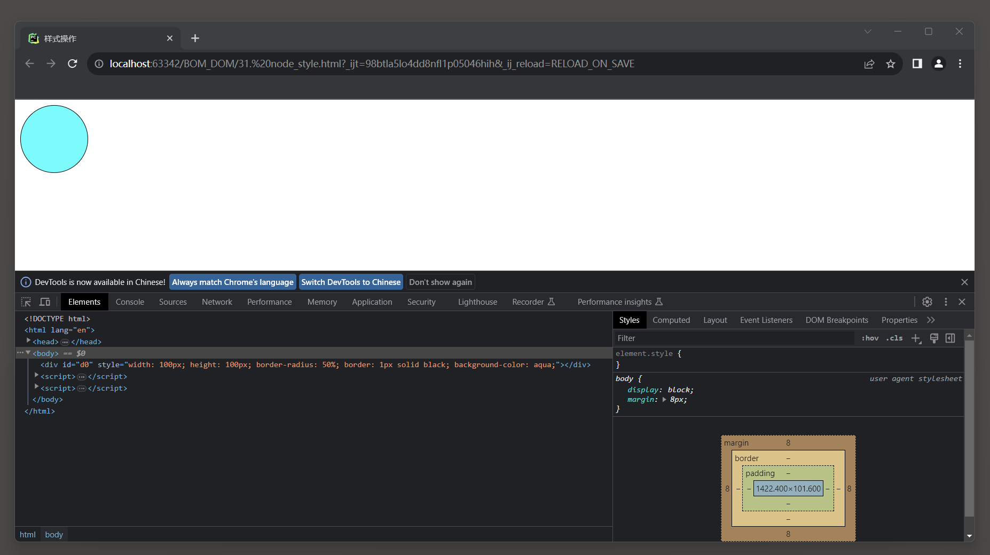Screen dimensions: 990x555
Task: Open the Application tab
Action: [x=372, y=302]
